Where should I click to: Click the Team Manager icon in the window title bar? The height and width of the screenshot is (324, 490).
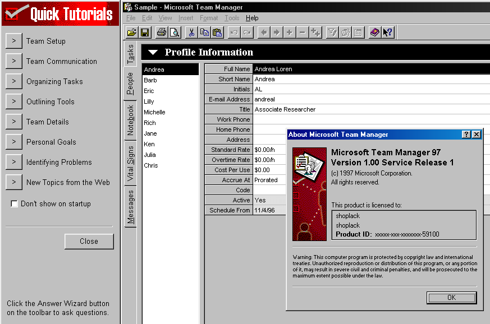pos(128,7)
